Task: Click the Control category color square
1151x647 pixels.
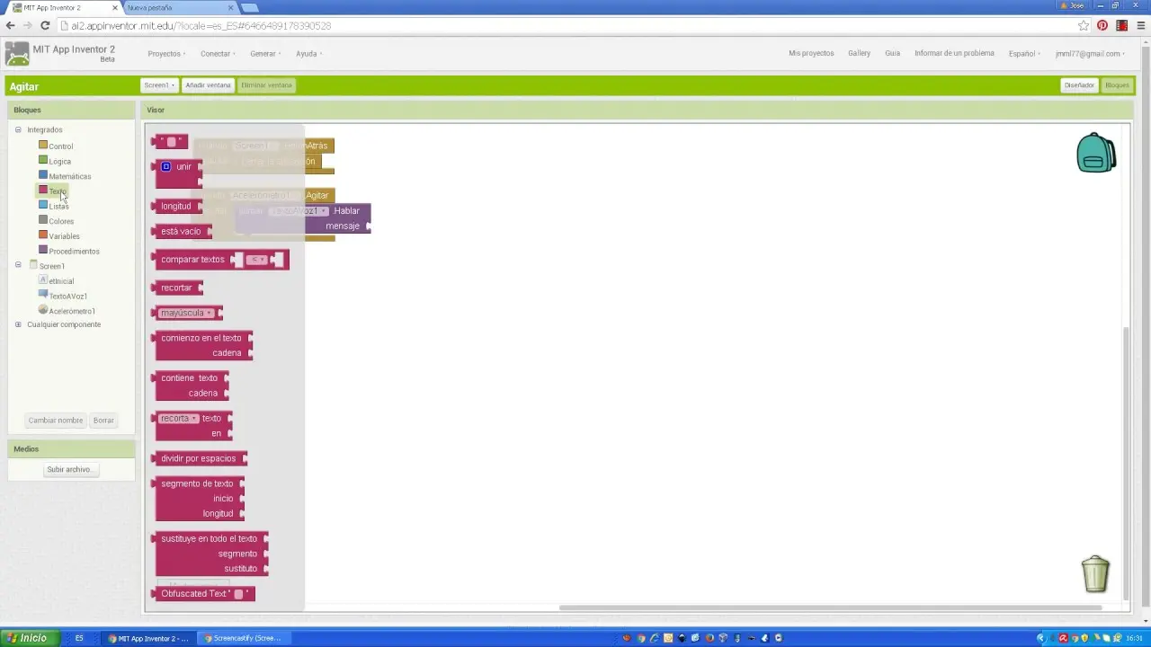Action: 43,145
